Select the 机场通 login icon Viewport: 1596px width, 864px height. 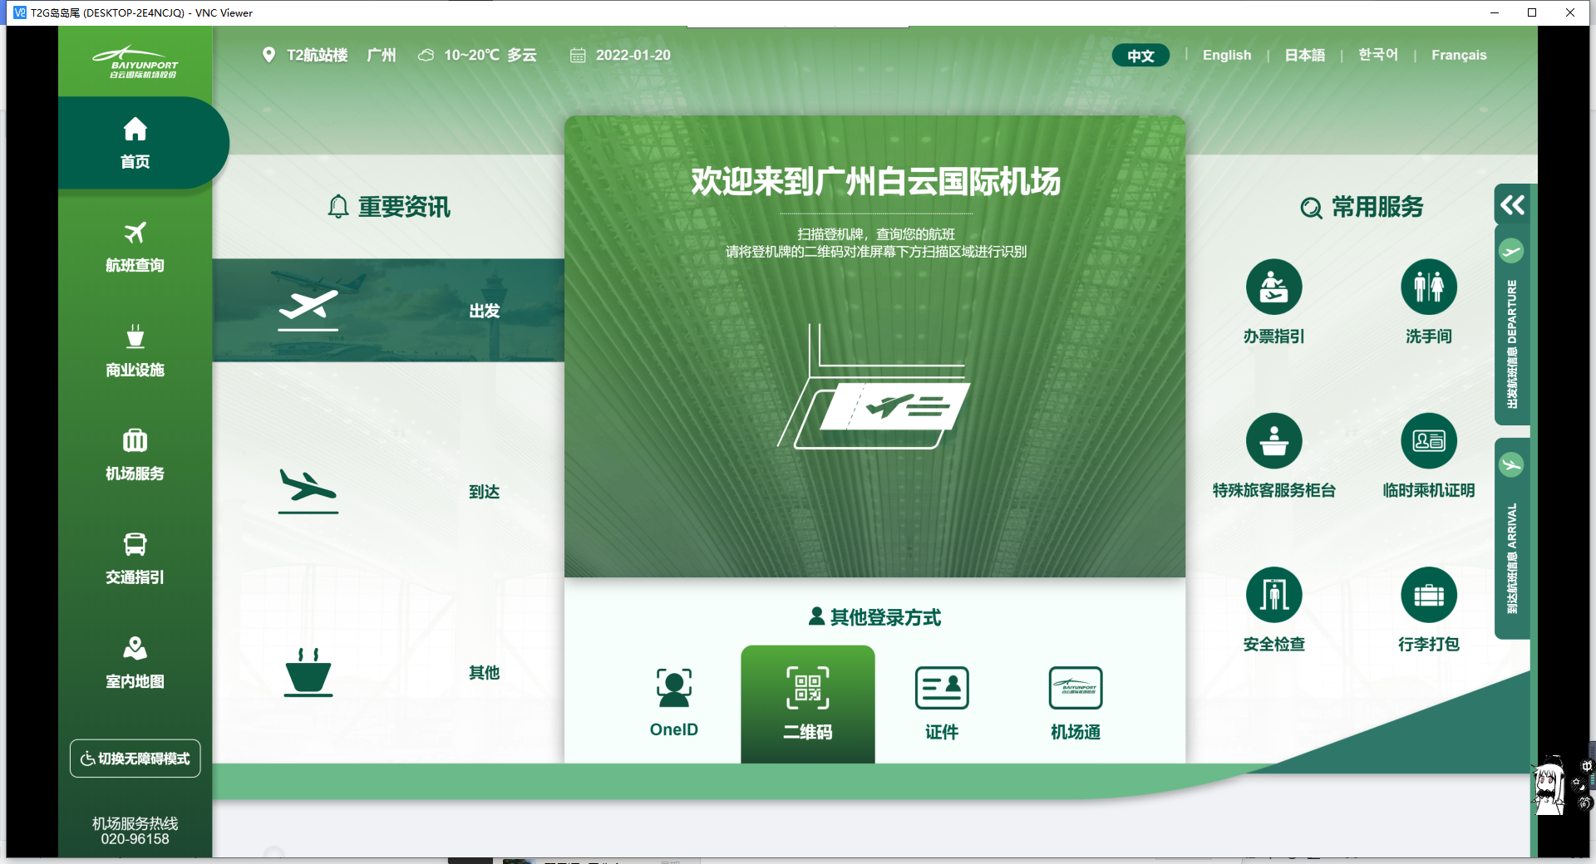coord(1075,689)
